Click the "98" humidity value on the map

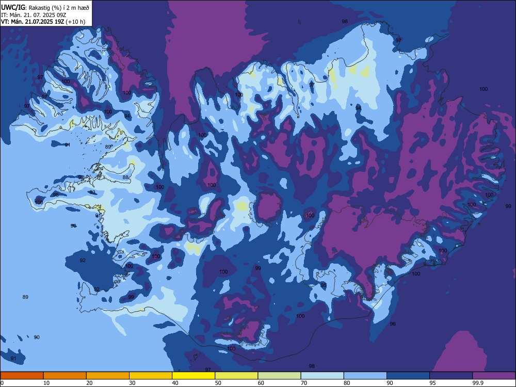click(x=312, y=366)
